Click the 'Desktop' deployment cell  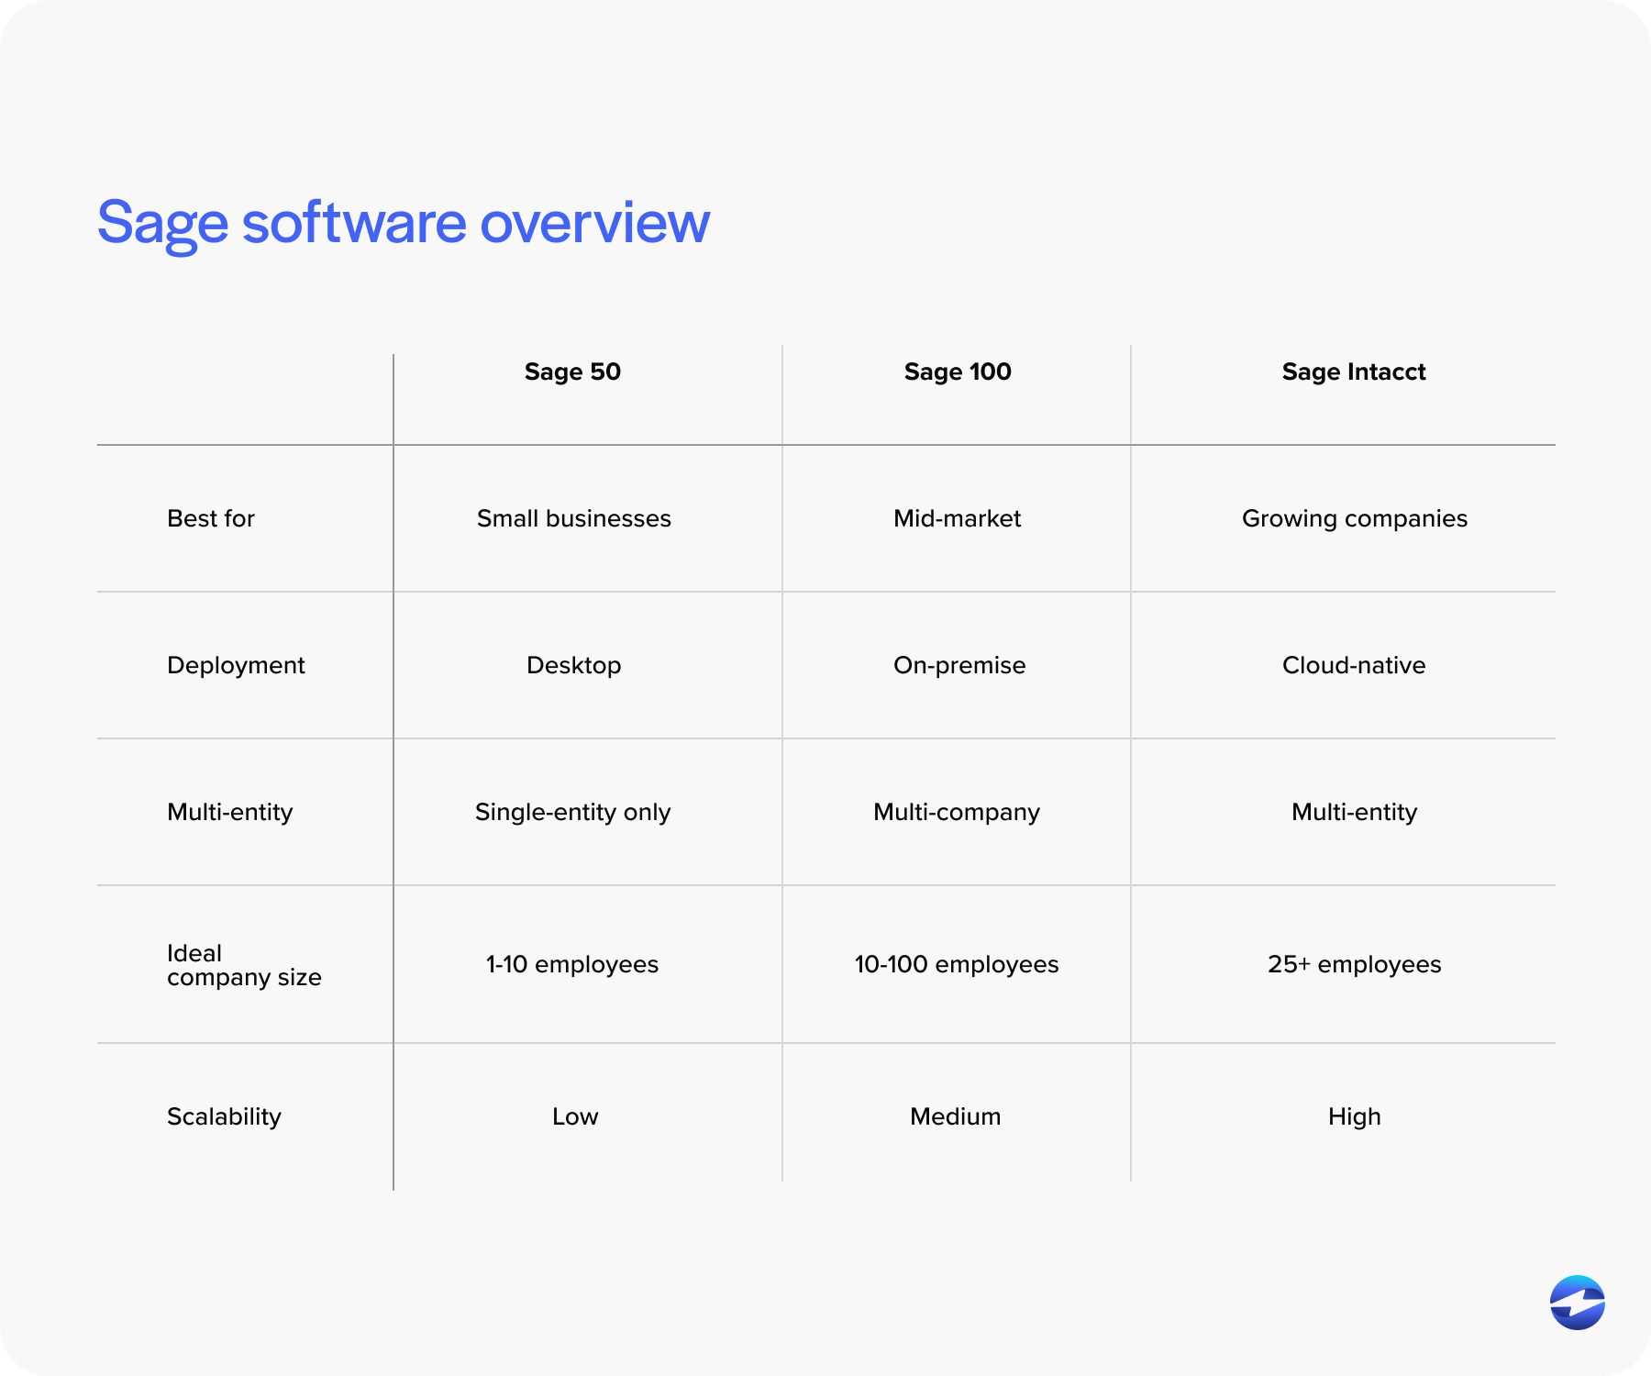[572, 665]
